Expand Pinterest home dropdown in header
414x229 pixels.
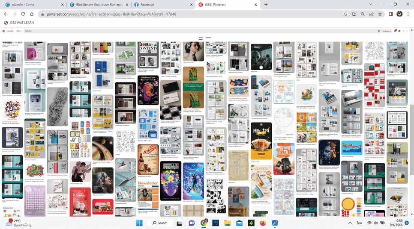tap(10, 31)
